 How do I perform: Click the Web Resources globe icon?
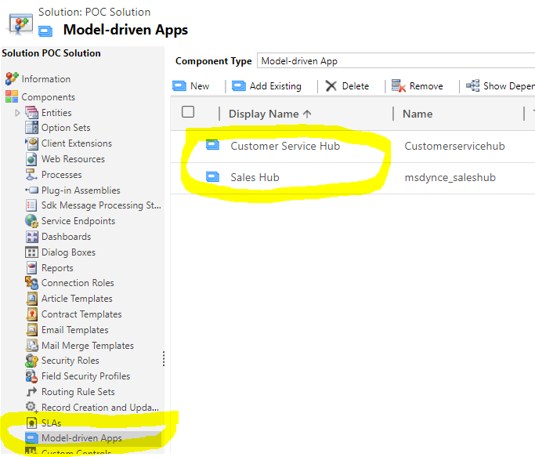pos(32,159)
